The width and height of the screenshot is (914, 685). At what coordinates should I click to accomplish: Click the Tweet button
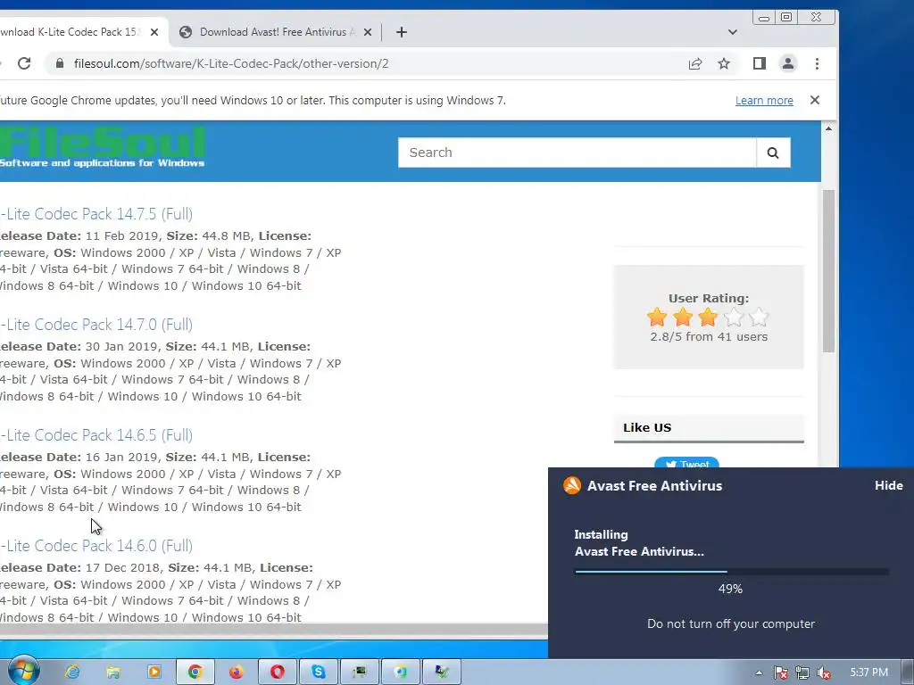tap(686, 463)
